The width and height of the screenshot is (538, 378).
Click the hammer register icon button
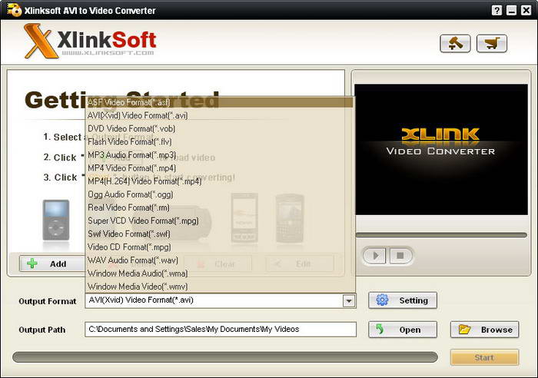click(455, 44)
